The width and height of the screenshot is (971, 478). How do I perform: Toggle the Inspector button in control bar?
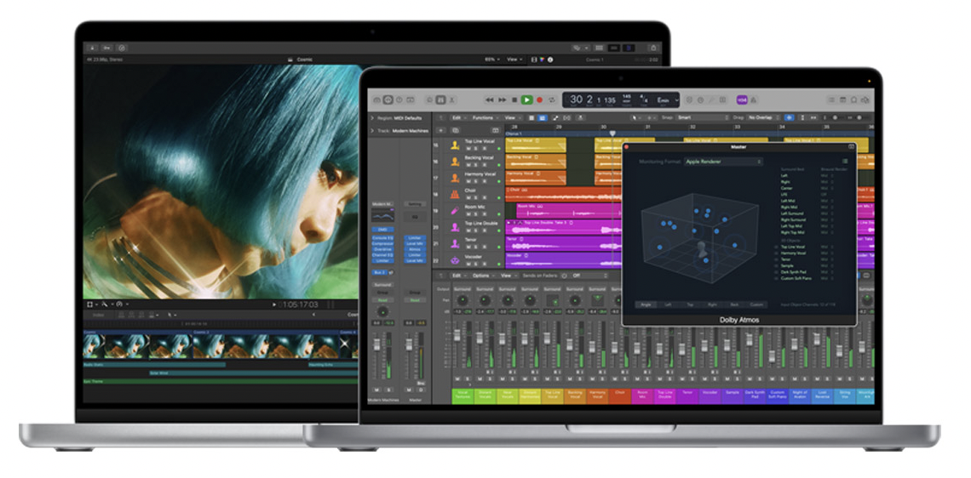click(388, 100)
